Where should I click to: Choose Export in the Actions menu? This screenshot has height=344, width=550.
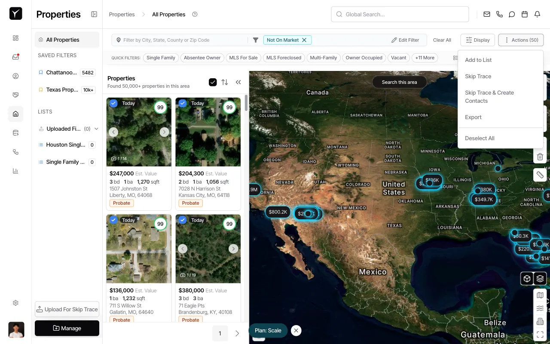[473, 117]
